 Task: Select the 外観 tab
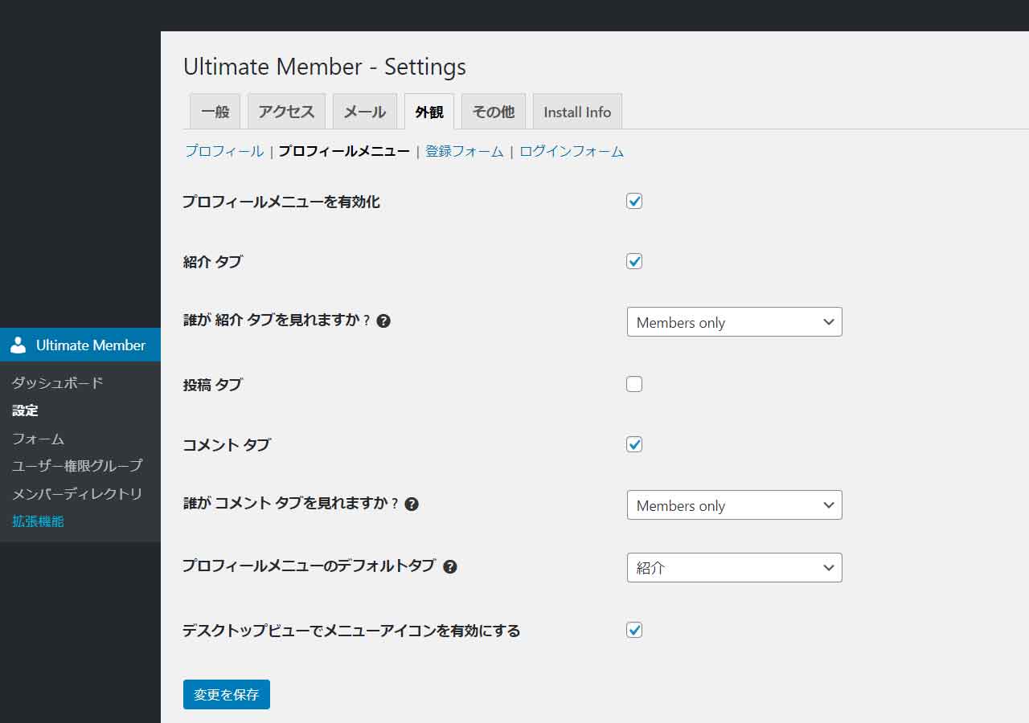(429, 112)
